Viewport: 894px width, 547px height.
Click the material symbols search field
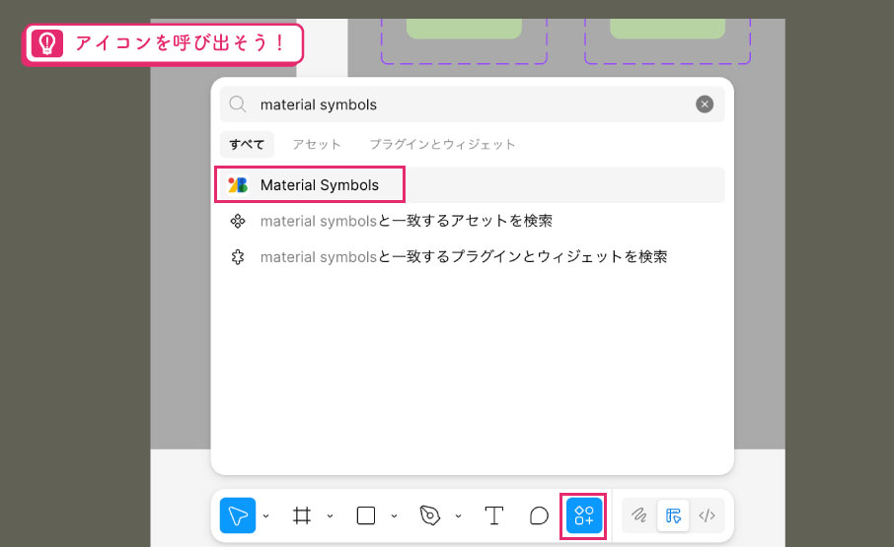pyautogui.click(x=472, y=104)
